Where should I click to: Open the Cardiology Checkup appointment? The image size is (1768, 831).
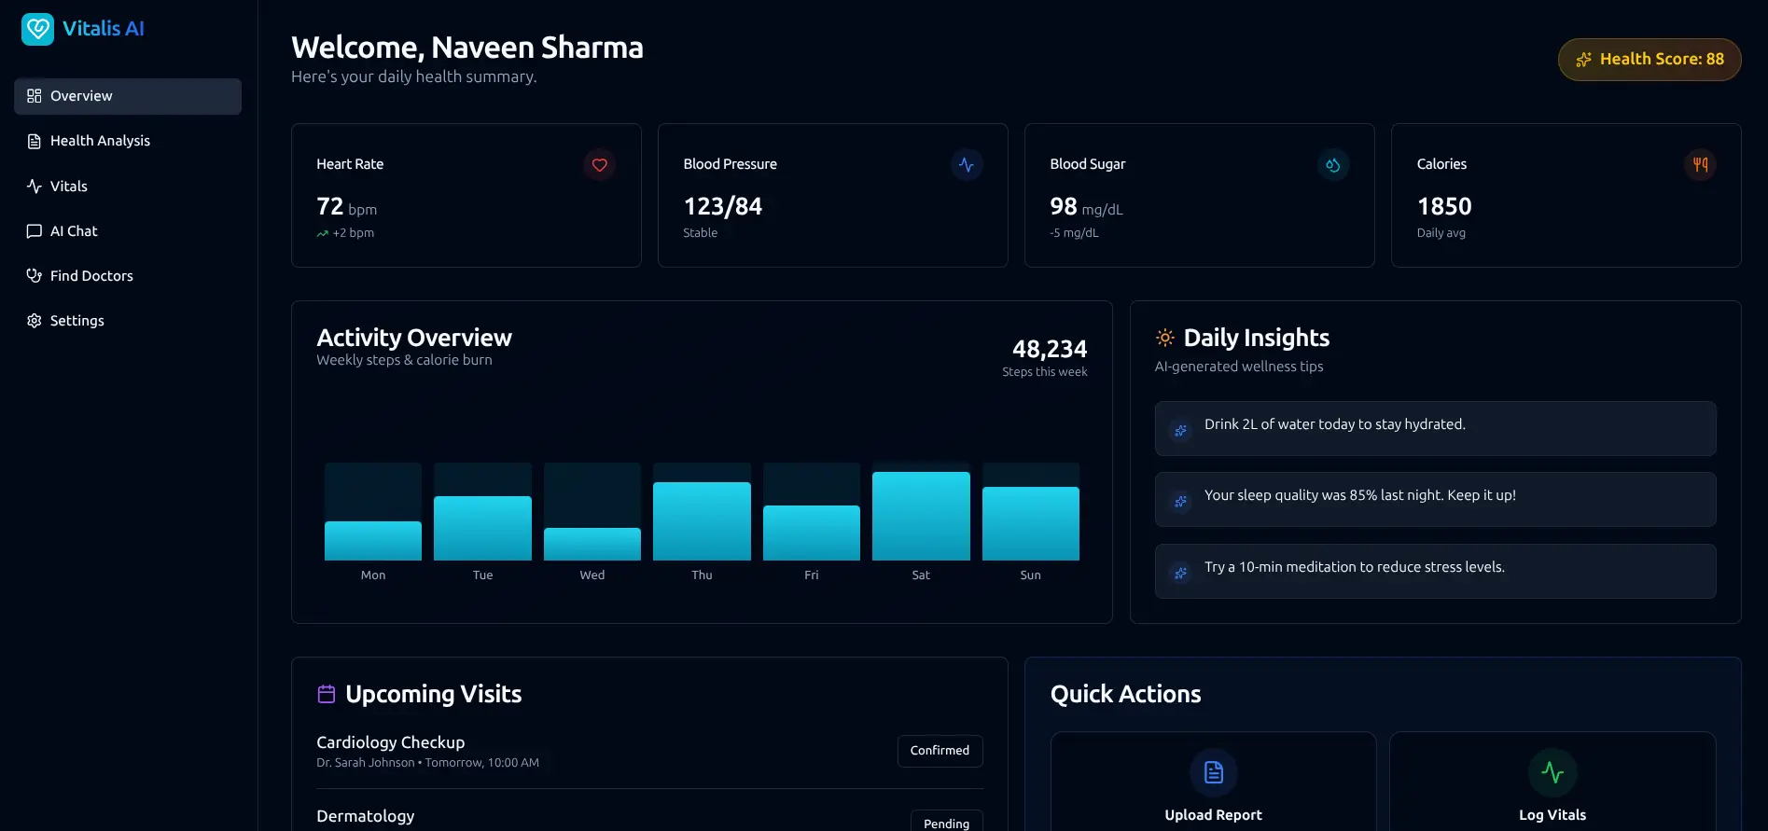coord(390,742)
